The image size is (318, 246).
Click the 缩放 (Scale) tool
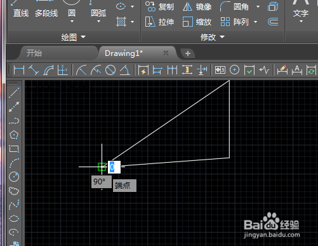pyautogui.click(x=197, y=22)
